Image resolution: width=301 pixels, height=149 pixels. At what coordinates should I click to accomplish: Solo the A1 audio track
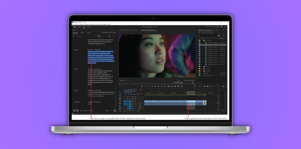pyautogui.click(x=138, y=104)
